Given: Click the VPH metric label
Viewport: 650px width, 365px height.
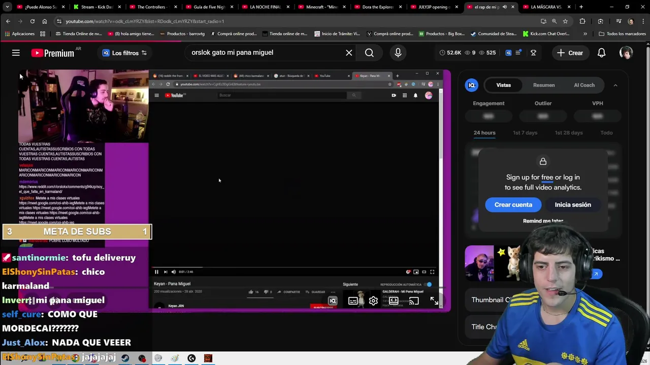Looking at the screenshot, I should (x=597, y=103).
